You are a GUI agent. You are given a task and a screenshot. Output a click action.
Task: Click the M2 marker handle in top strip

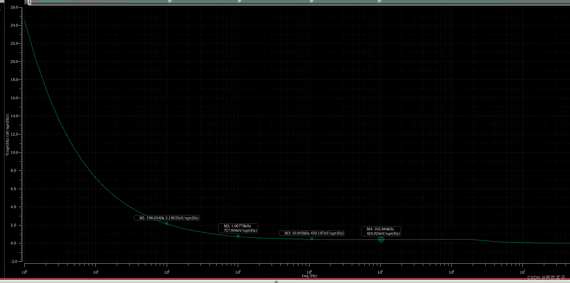(x=240, y=1)
